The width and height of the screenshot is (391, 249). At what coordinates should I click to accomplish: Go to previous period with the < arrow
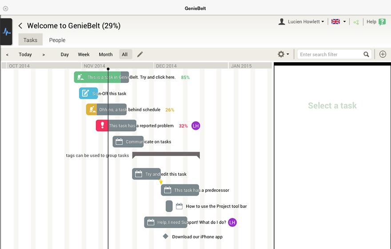[7, 55]
